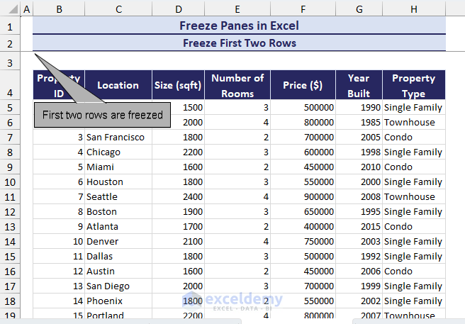Screen dimensions: 465x324
Task: Click the 'Miami' cell
Action: pyautogui.click(x=118, y=167)
